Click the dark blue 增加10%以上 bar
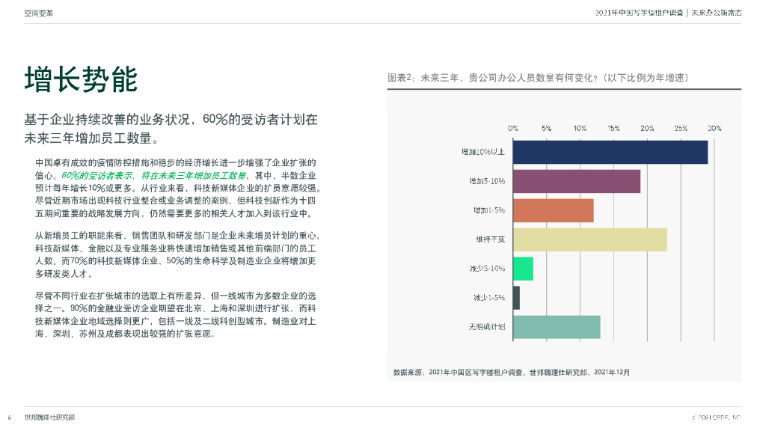 point(610,152)
